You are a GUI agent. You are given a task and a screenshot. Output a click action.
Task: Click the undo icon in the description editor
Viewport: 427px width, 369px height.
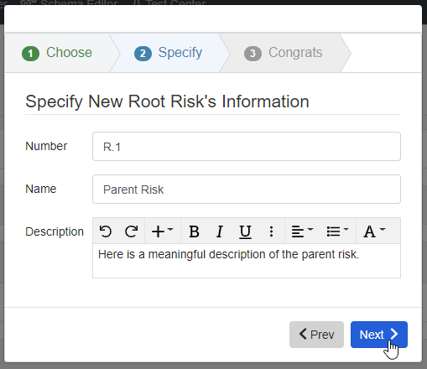coord(106,231)
